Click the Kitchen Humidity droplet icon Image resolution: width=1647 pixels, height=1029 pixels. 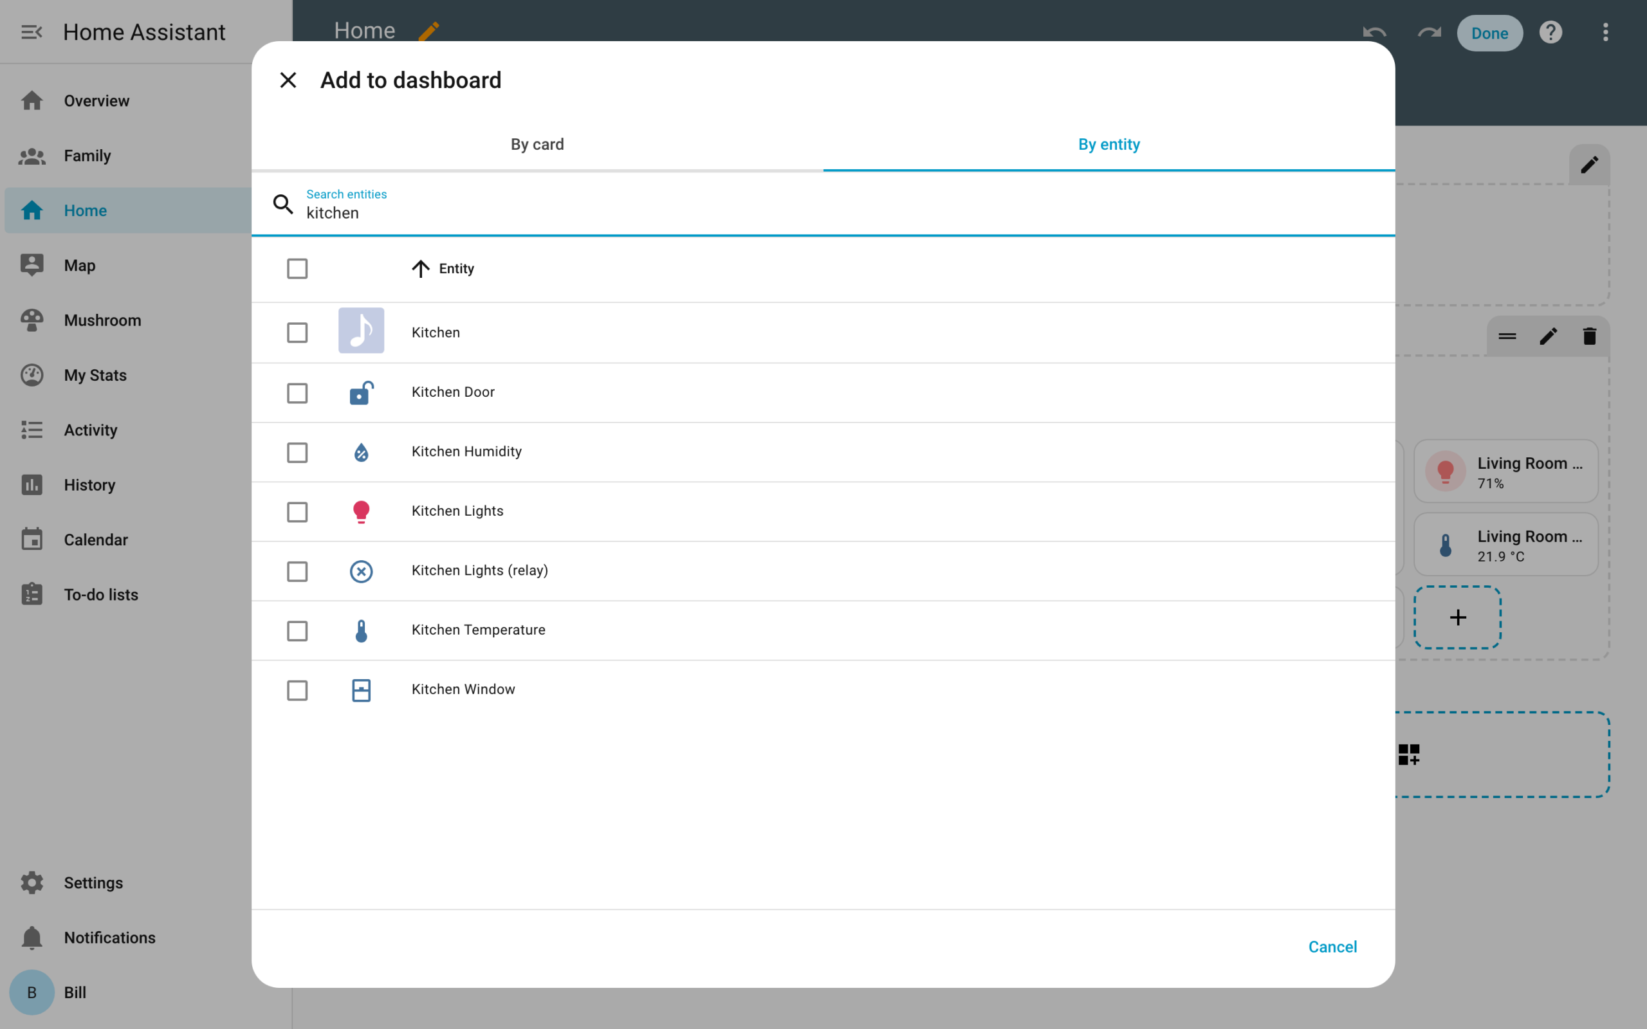(x=362, y=452)
